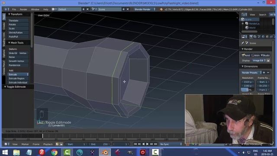Adjust the resolution percentage 50% slider
This screenshot has height=156, width=277.
(248, 90)
